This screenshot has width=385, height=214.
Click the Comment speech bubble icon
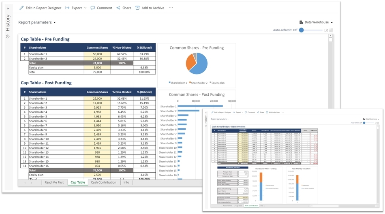(x=93, y=8)
